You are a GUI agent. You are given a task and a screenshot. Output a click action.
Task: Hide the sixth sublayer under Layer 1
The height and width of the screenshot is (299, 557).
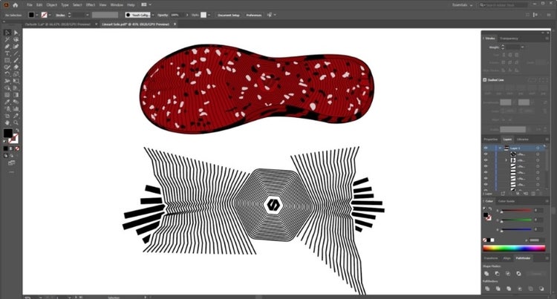click(x=486, y=184)
